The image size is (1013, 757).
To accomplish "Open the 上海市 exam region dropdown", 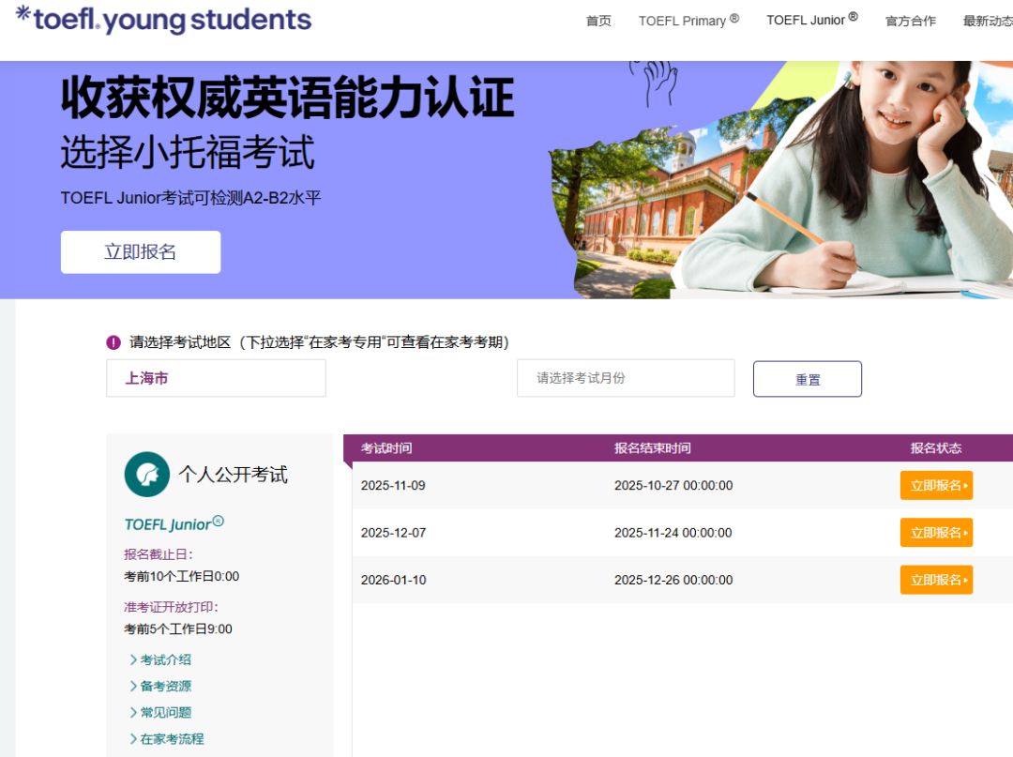I will [216, 378].
